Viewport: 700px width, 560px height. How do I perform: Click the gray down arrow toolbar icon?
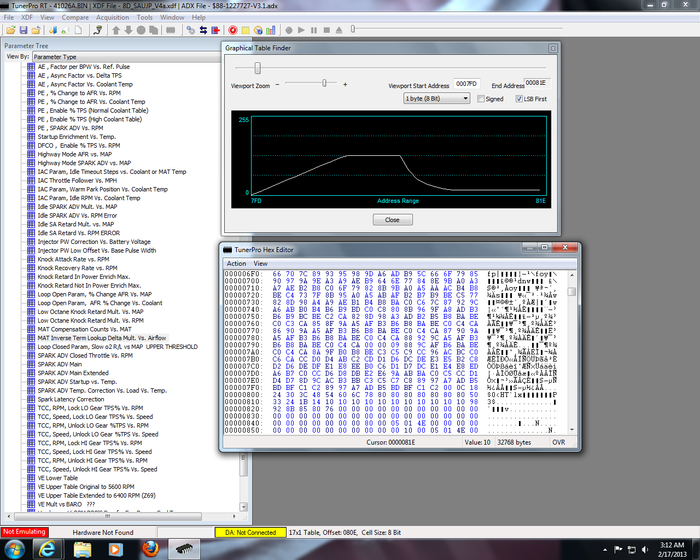129,30
